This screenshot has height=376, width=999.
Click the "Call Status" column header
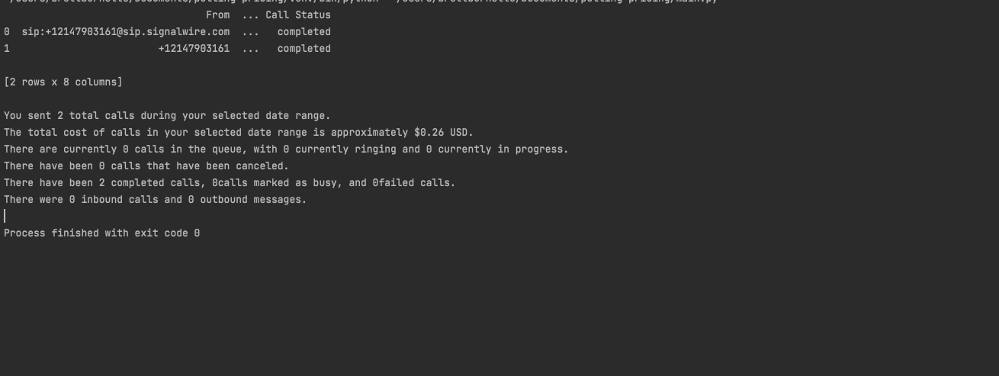(297, 15)
